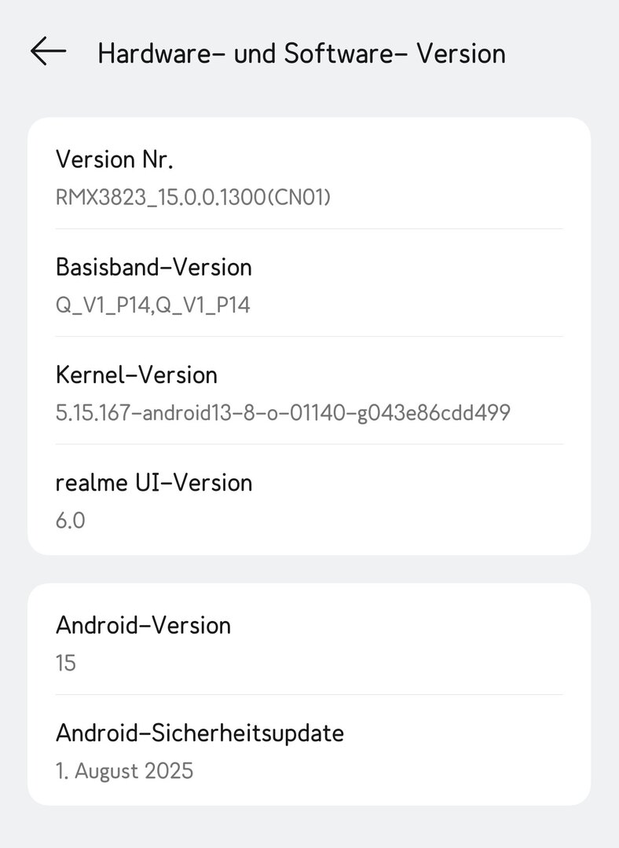Tap the 'Android-Version' label
The image size is (619, 848).
tap(144, 625)
